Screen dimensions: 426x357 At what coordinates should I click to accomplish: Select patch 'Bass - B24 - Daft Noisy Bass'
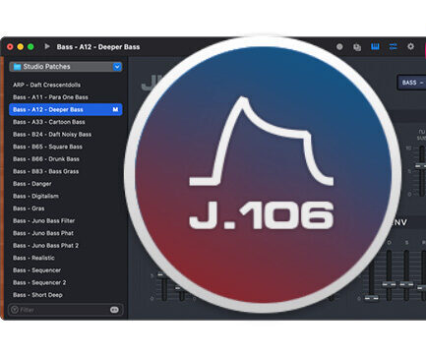click(x=52, y=135)
